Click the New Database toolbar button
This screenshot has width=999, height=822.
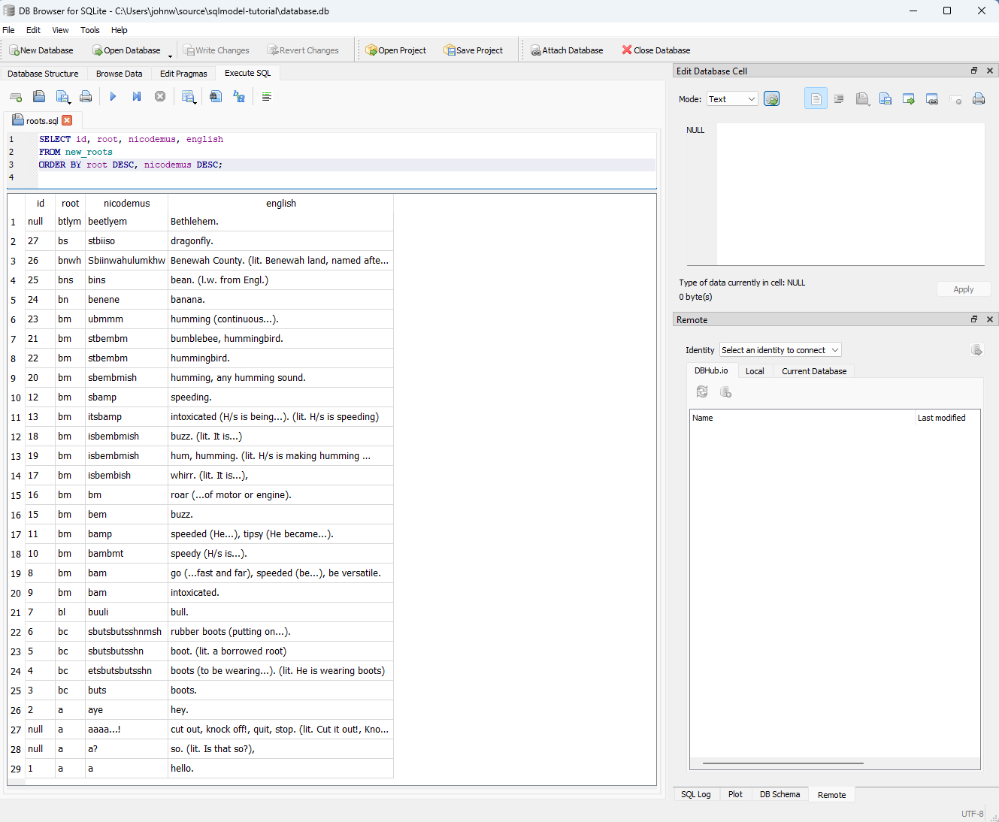click(x=41, y=50)
